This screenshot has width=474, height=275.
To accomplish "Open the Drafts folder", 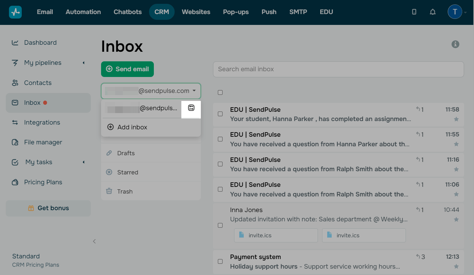I will [x=151, y=153].
